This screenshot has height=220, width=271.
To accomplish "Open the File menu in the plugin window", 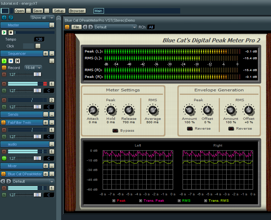I will [76, 27].
